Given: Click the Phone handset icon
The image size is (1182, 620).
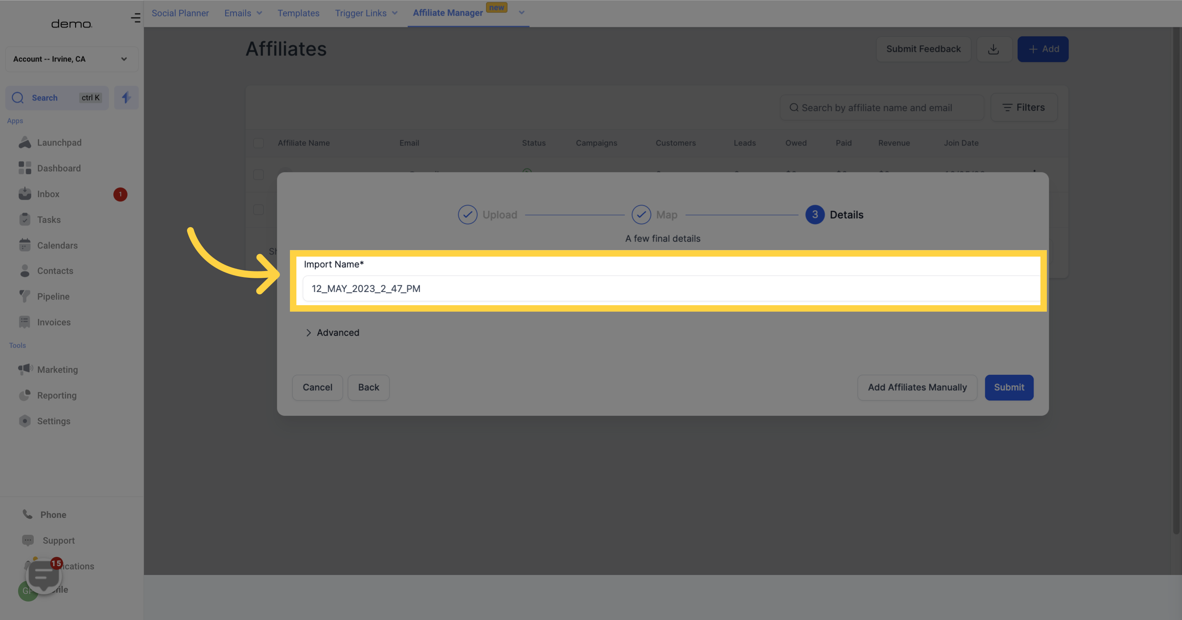Looking at the screenshot, I should tap(27, 515).
